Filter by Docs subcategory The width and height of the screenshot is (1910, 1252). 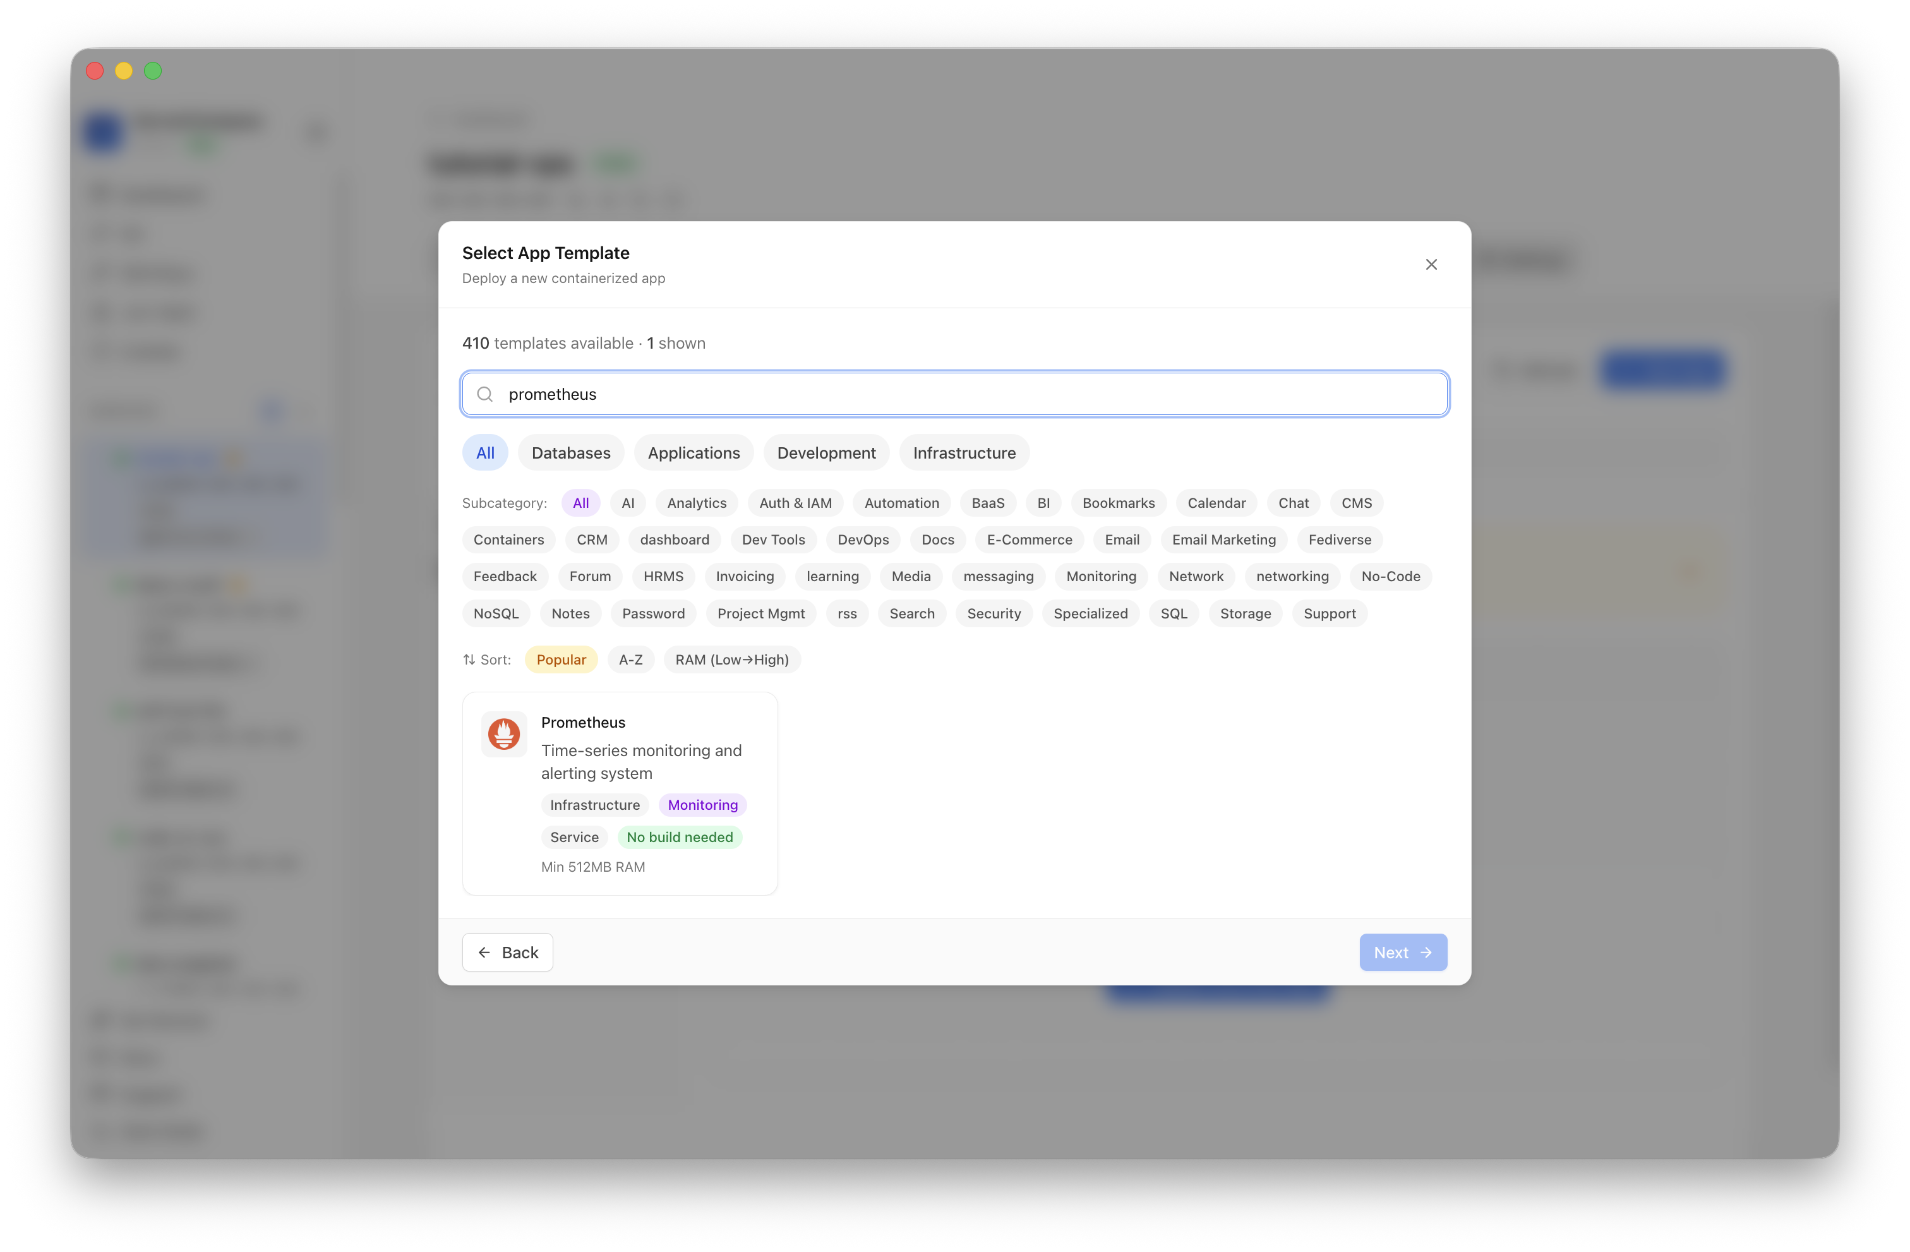[x=937, y=540]
